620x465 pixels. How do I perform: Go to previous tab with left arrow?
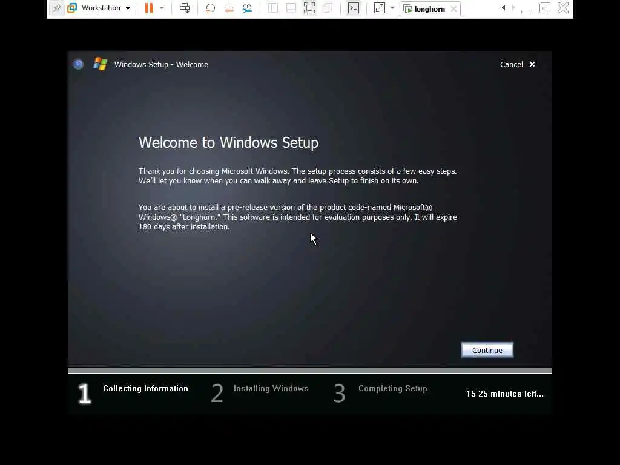click(503, 8)
